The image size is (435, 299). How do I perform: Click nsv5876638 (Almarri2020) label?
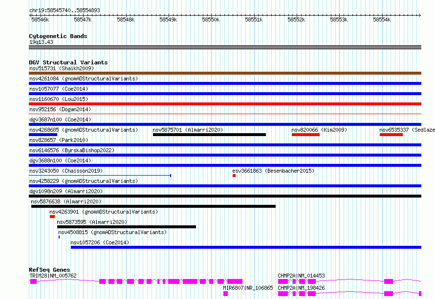(x=66, y=201)
